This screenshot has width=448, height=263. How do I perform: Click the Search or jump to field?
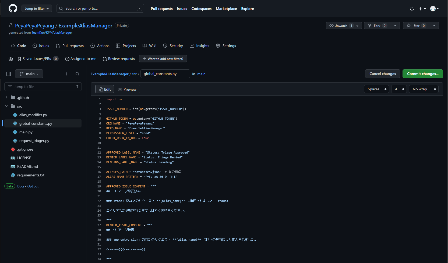click(100, 8)
